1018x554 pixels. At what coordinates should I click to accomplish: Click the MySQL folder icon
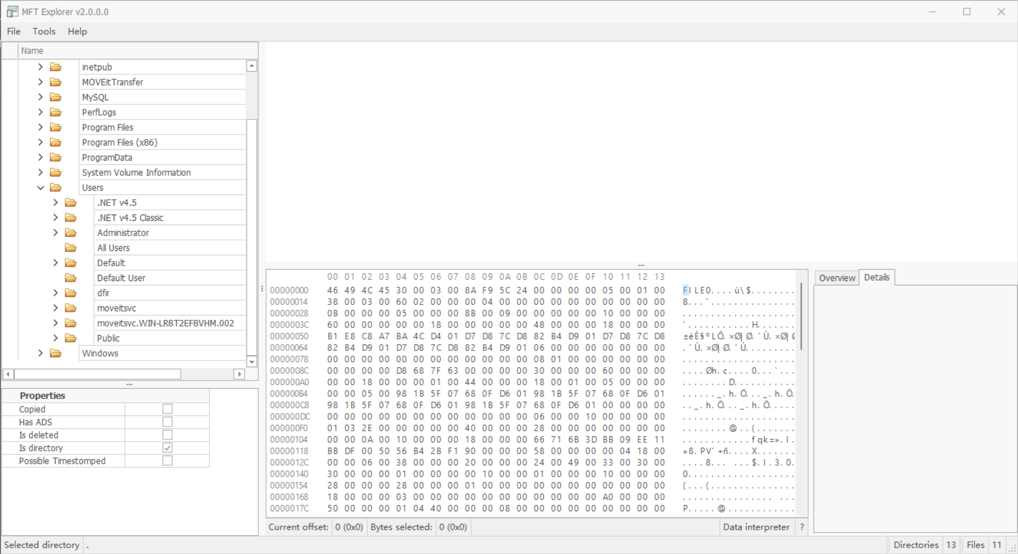(55, 97)
